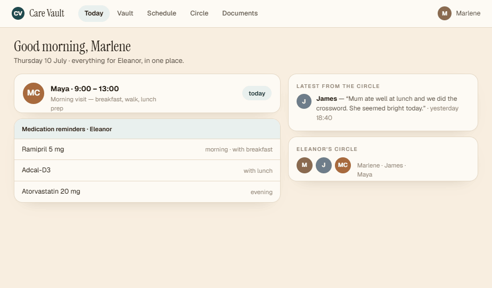The image size is (492, 288).
Task: Click Morning visit description text
Action: [x=103, y=104]
